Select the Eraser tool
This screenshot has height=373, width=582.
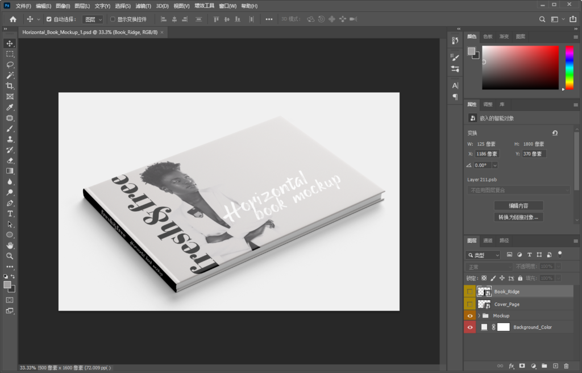[x=10, y=160]
